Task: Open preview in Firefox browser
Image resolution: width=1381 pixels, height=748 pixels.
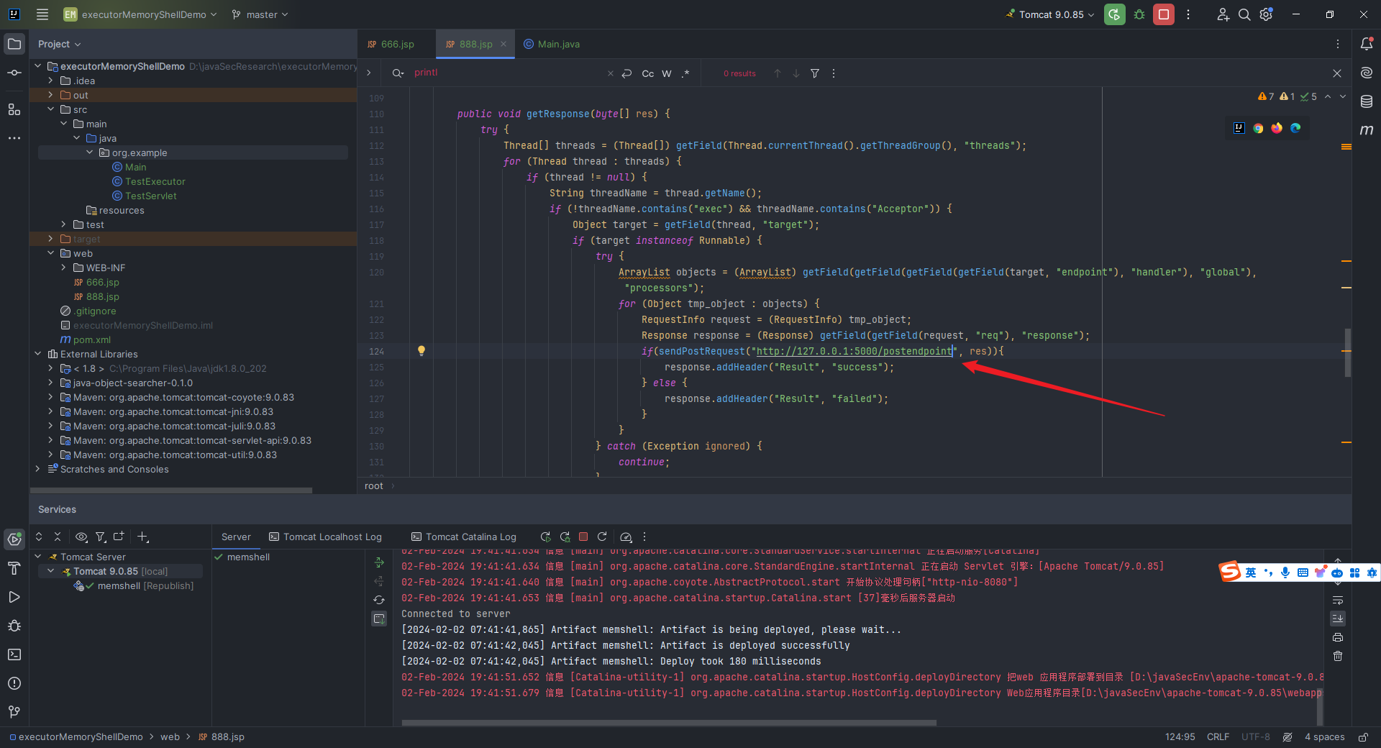Action: click(x=1277, y=128)
